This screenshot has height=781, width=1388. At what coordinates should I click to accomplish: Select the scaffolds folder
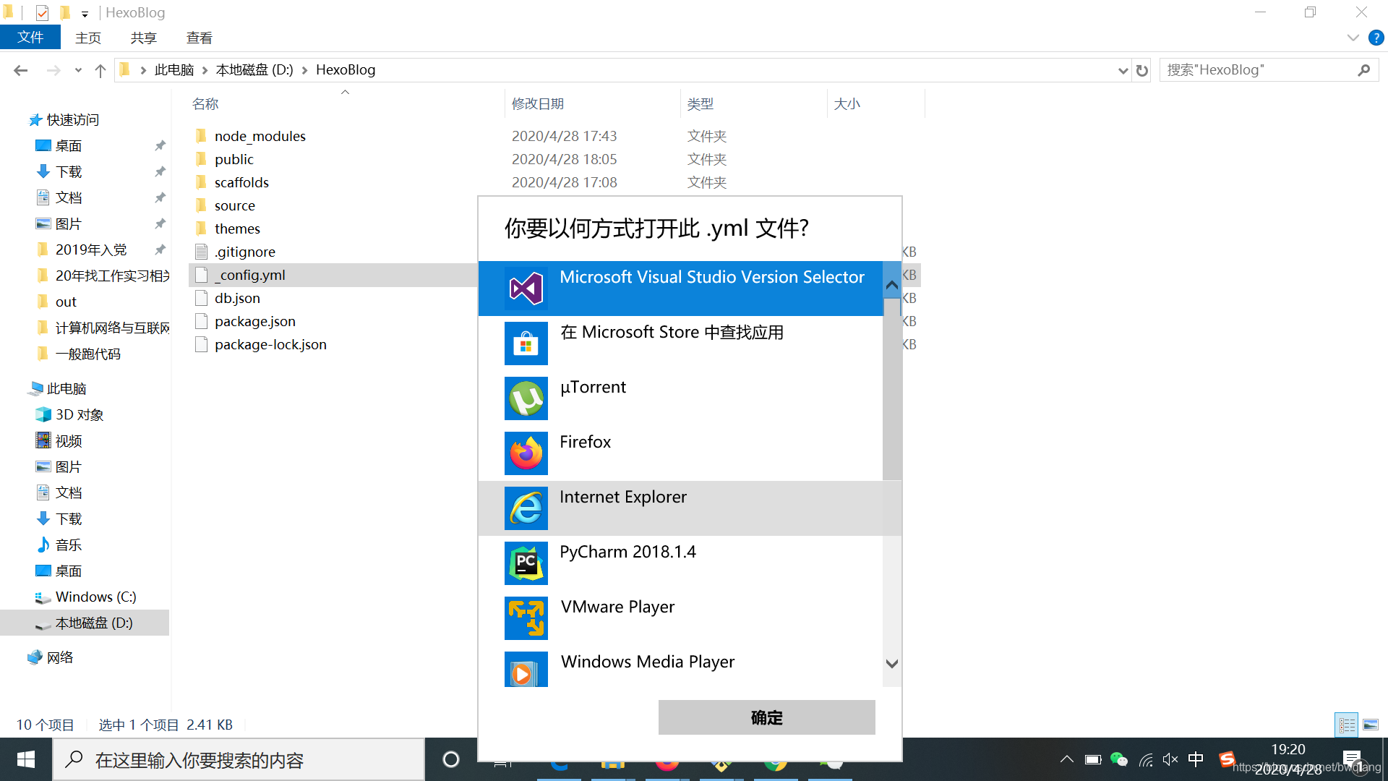pos(241,182)
